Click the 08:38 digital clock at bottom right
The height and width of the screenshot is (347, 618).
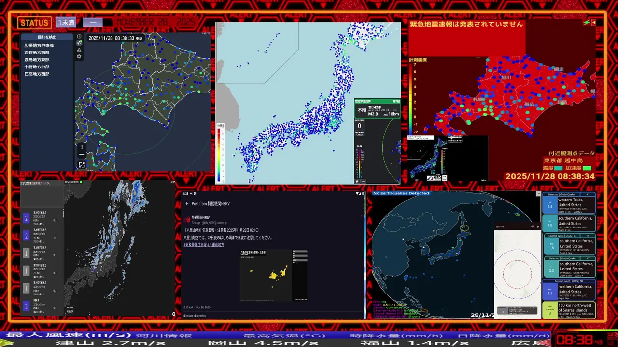point(576,339)
